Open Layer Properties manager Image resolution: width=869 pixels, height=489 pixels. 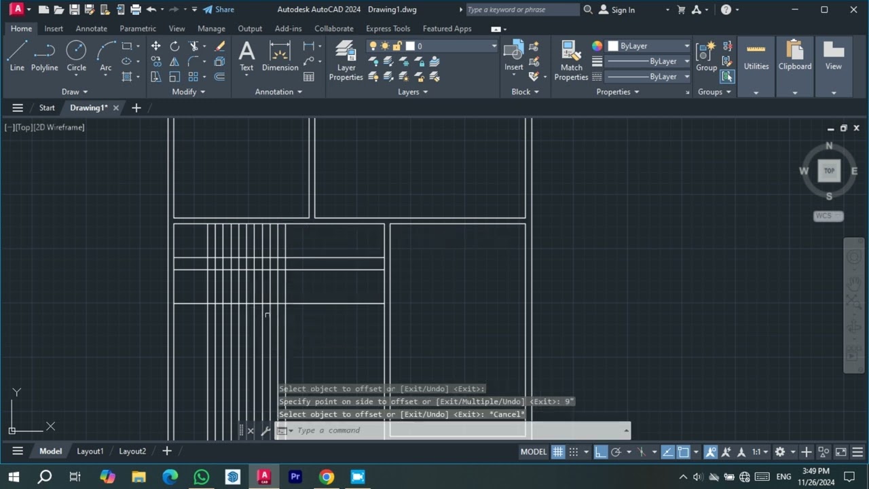[x=346, y=60]
